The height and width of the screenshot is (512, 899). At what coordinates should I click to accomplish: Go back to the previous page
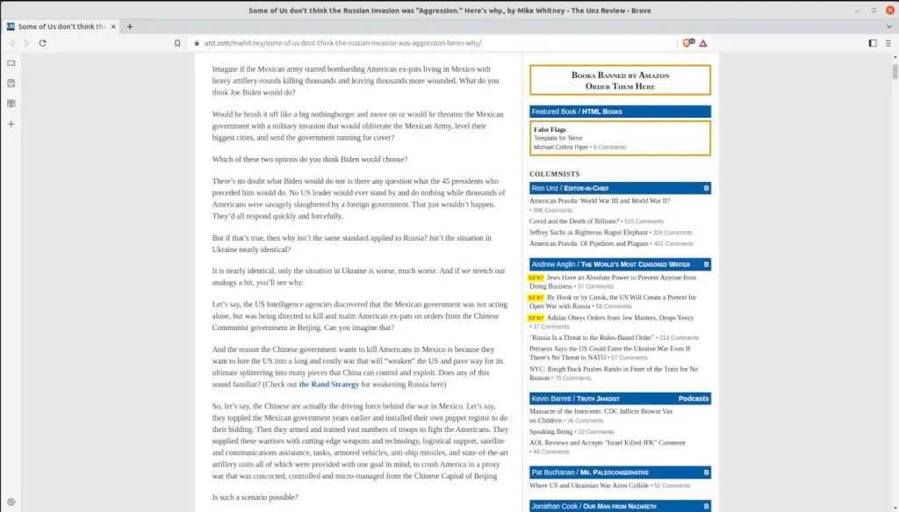point(11,43)
